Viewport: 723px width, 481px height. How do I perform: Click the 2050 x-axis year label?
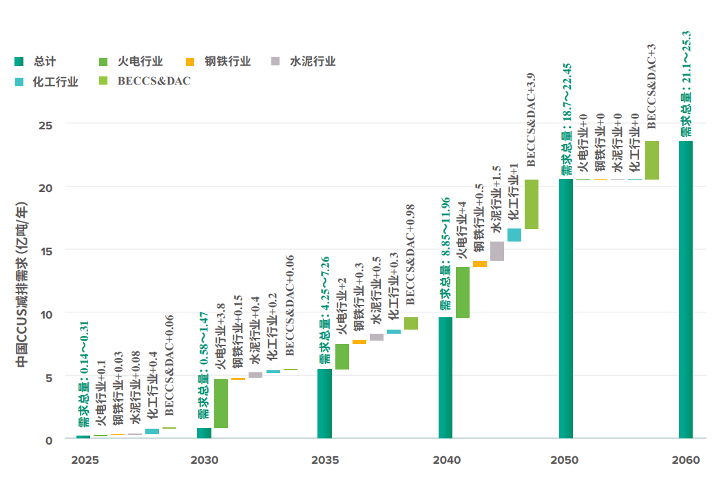click(x=565, y=460)
